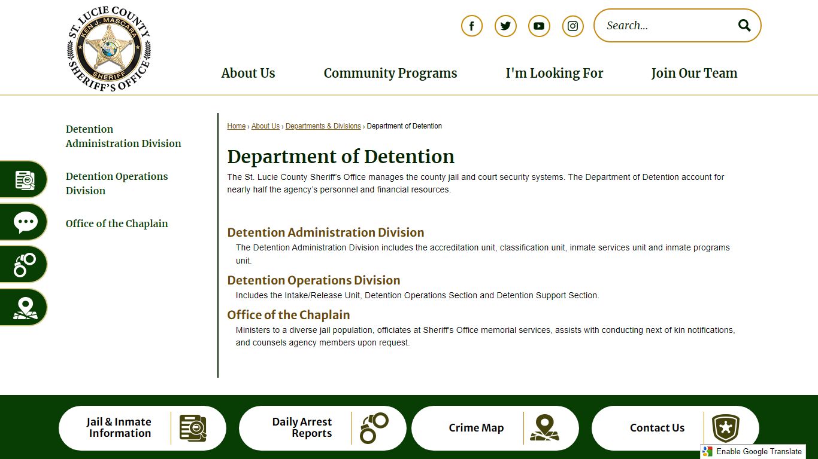Go to Home breadcrumb link
818x459 pixels.
[237, 126]
